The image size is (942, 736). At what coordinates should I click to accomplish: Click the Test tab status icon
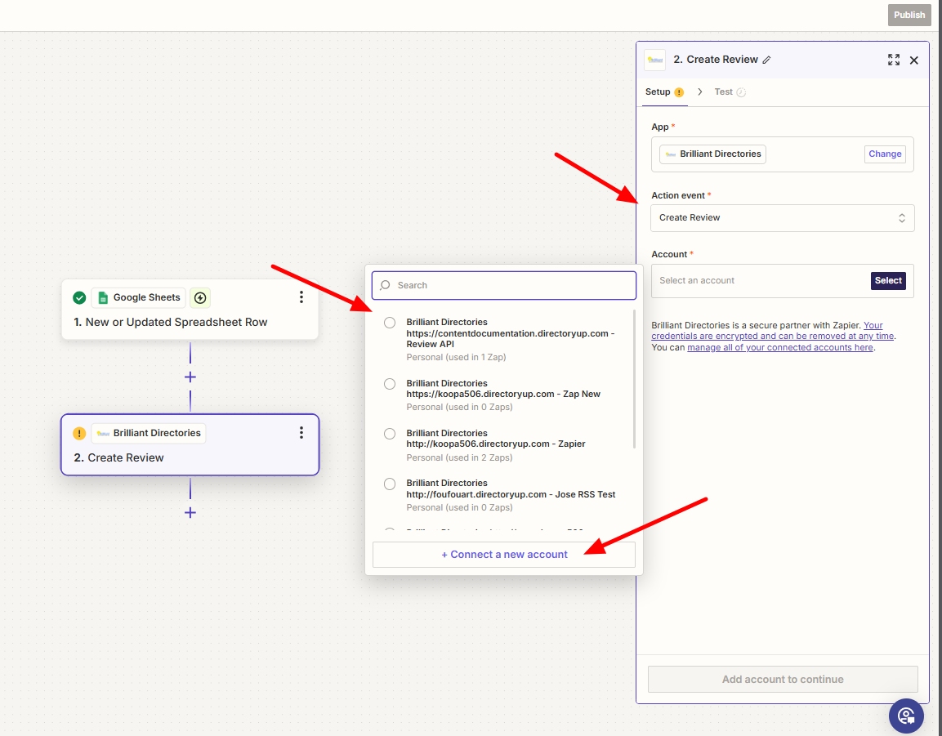tap(741, 92)
